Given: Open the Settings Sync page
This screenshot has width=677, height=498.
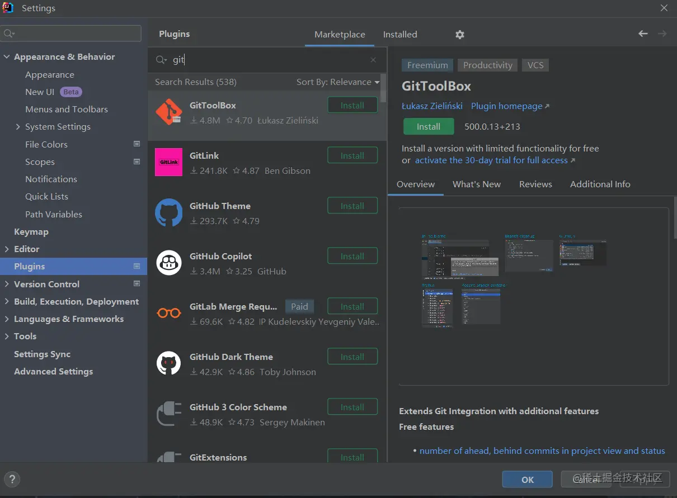Looking at the screenshot, I should [x=43, y=354].
